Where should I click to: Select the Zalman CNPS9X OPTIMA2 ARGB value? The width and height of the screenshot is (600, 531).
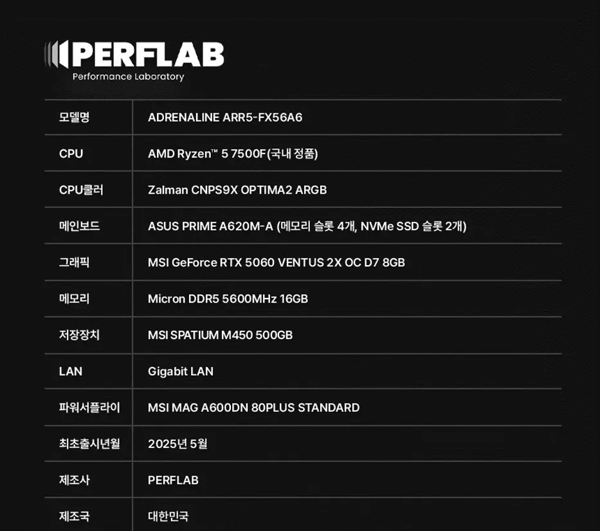237,190
